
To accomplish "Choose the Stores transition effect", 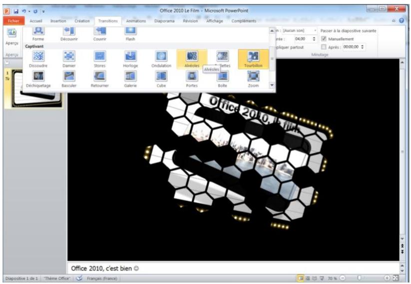I will click(99, 59).
